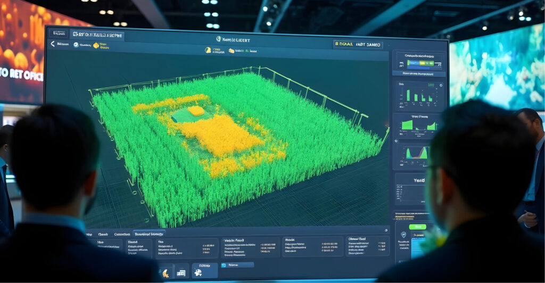The width and height of the screenshot is (545, 283).
Task: Select the second tab at the top-left of the window
Action: click(x=97, y=35)
